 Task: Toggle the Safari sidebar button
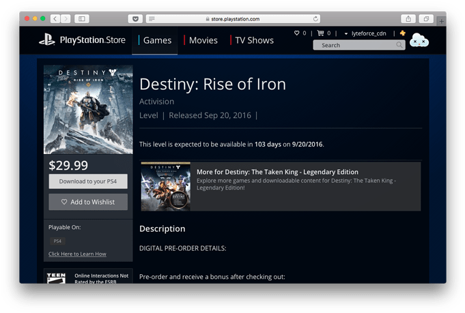82,19
